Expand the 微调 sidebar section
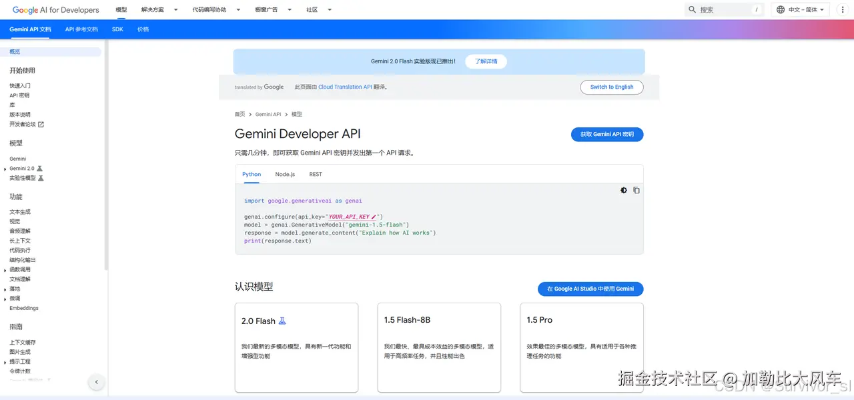 [x=5, y=299]
